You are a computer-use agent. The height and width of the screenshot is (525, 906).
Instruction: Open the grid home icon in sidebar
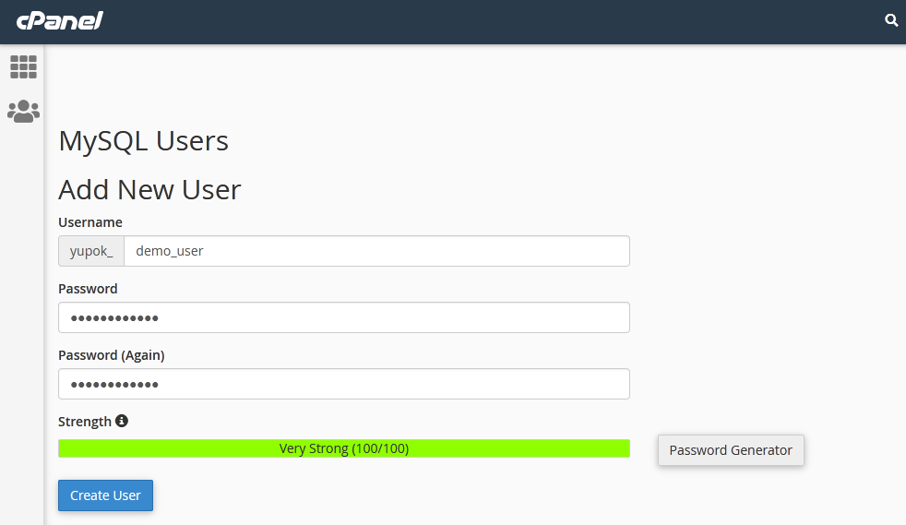[23, 66]
